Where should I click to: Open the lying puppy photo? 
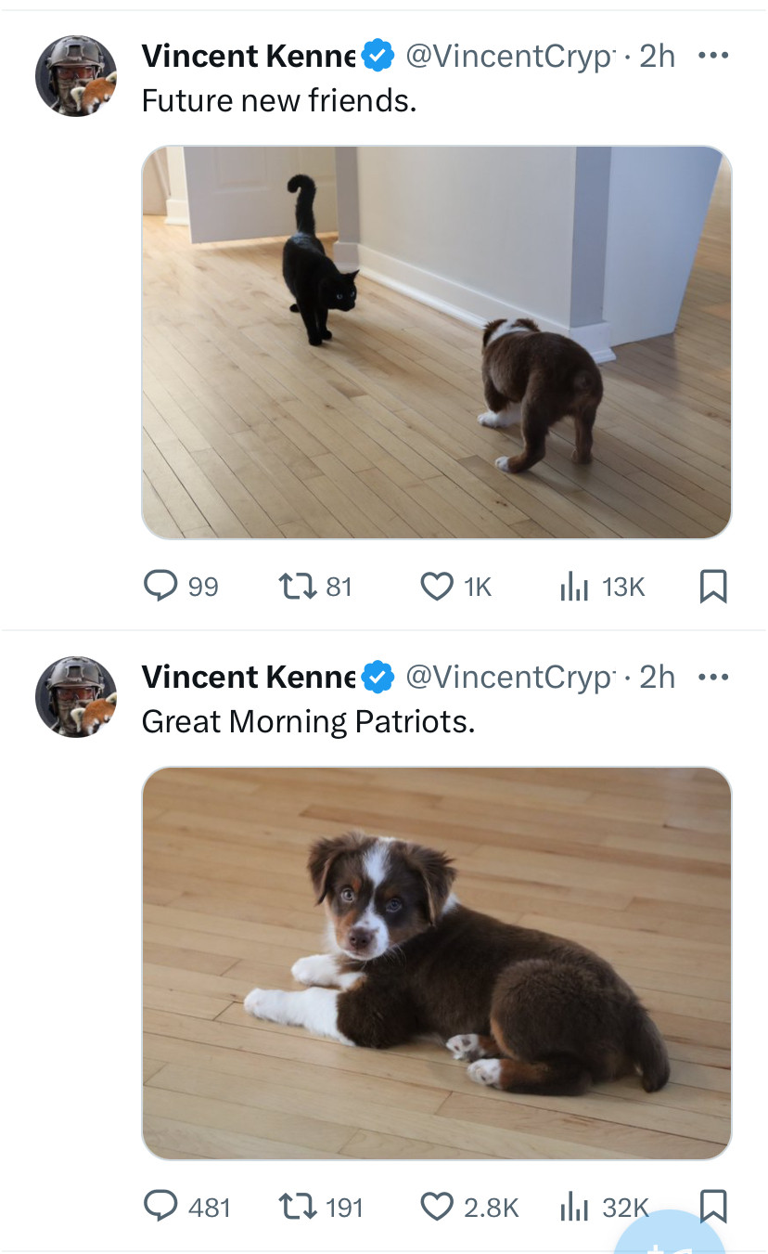point(436,963)
